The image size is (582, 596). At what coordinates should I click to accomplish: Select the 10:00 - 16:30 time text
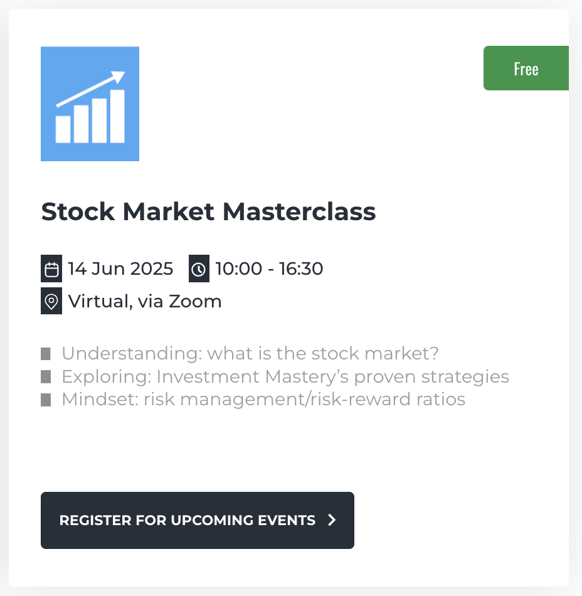[x=269, y=269]
